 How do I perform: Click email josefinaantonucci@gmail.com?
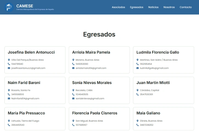click(28, 68)
